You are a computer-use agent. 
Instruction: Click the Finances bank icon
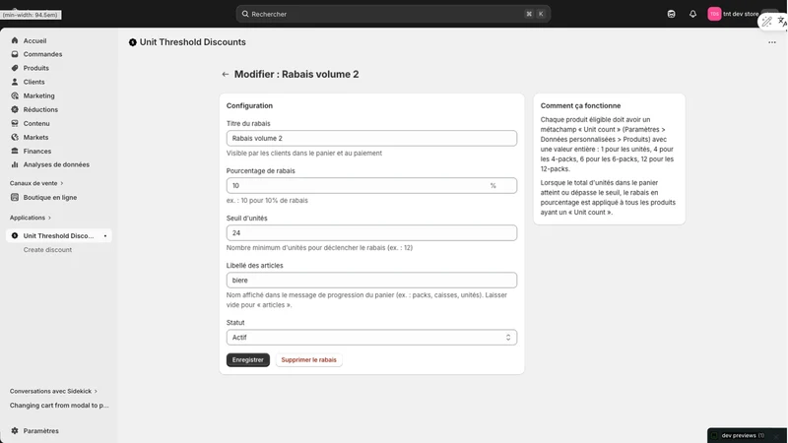[x=15, y=151]
